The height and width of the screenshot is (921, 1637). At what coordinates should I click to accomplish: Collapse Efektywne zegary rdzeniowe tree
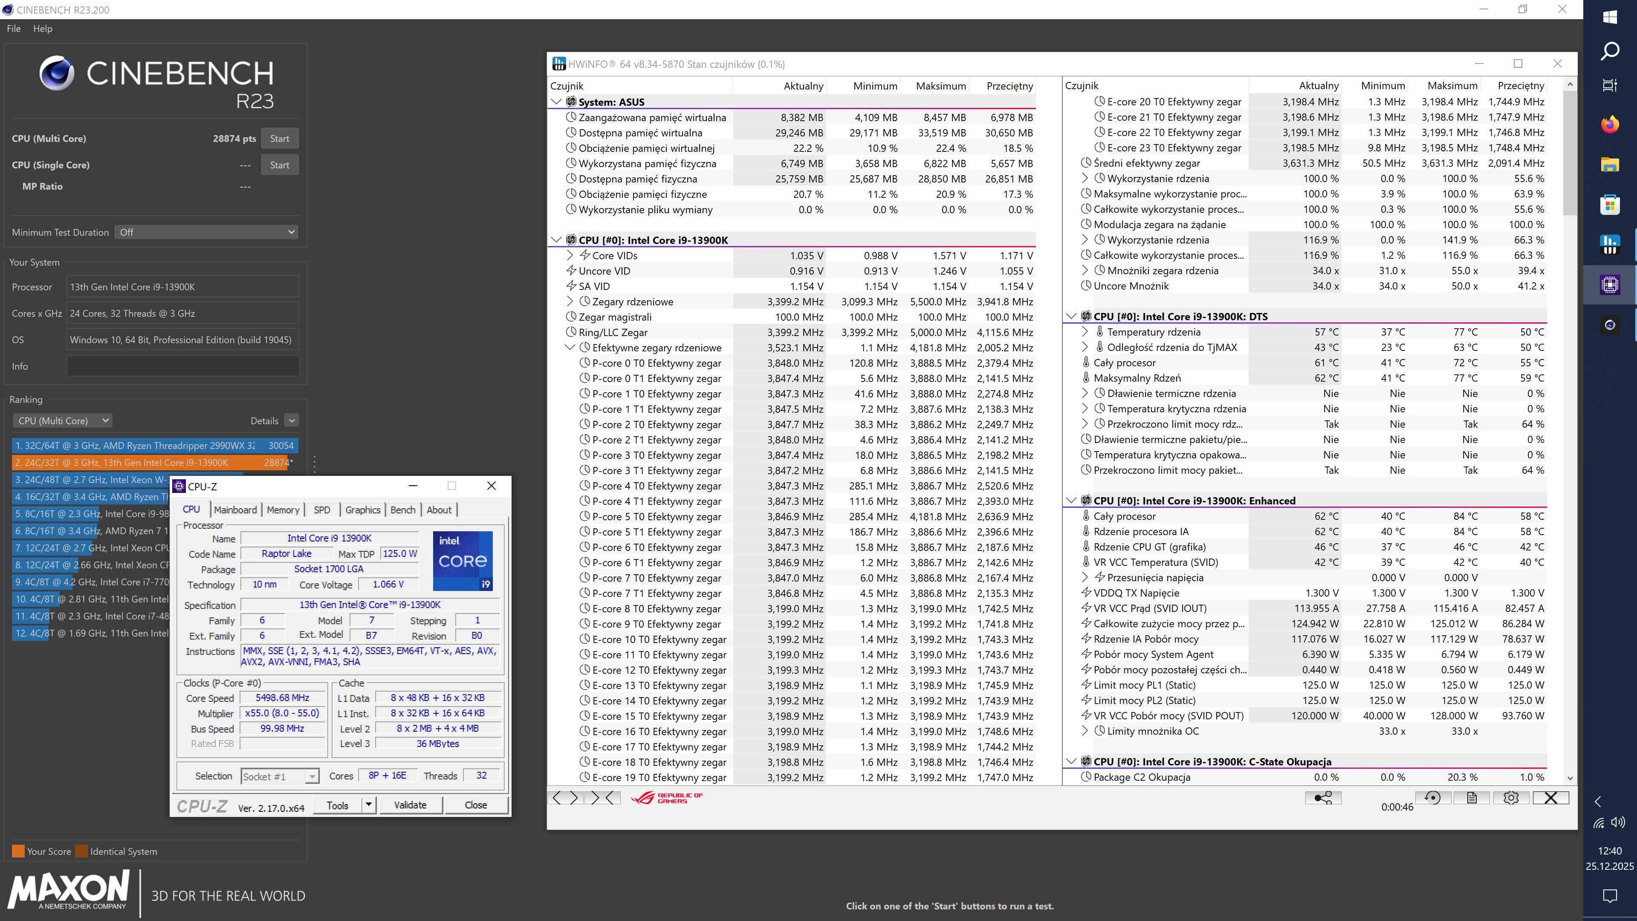(x=570, y=348)
